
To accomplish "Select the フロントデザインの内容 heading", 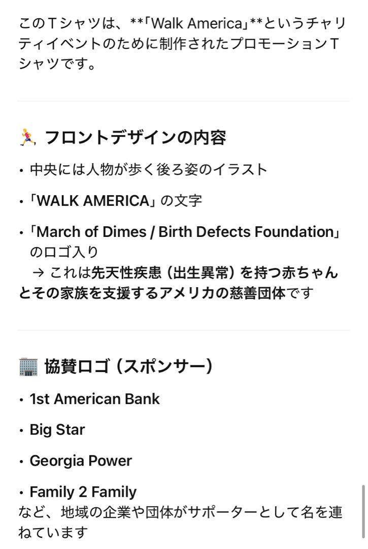I will point(136,137).
